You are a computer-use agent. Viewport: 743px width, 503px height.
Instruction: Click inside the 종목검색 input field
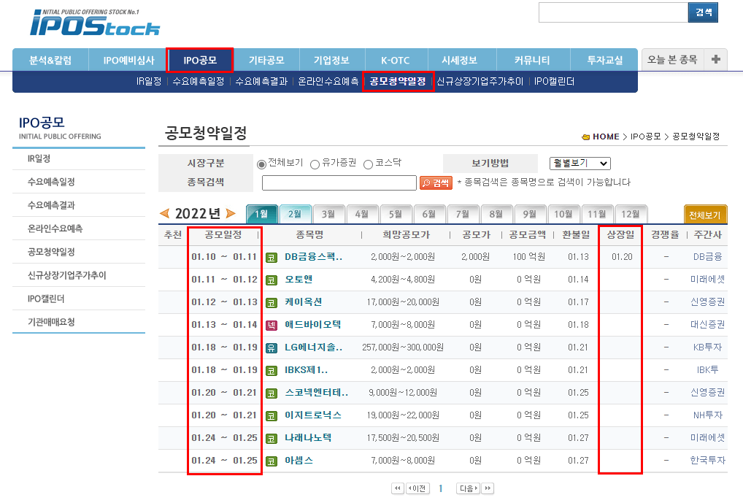[x=338, y=182]
